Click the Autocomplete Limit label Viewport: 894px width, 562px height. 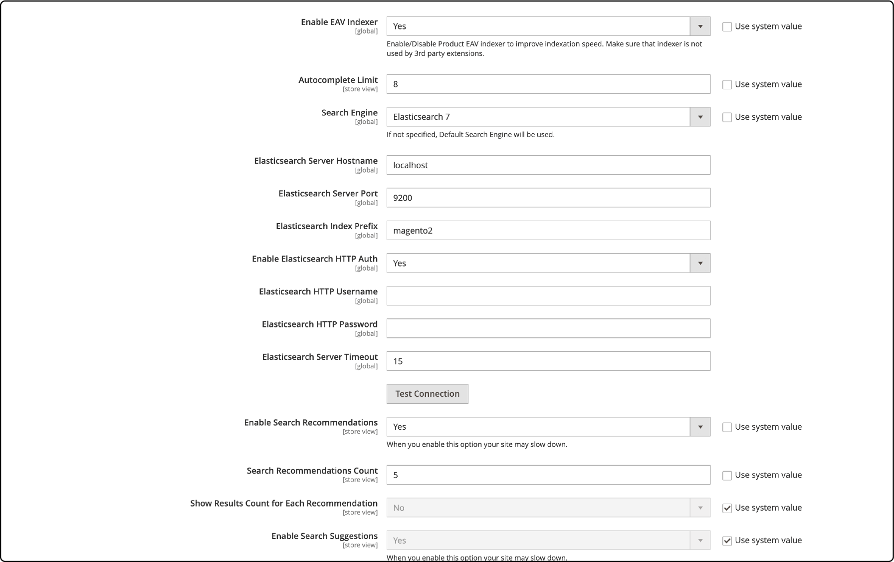click(338, 80)
